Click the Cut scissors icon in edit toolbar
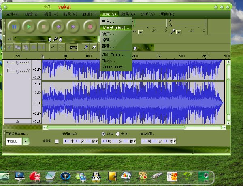This screenshot has width=243, height=186. click(x=10, y=47)
